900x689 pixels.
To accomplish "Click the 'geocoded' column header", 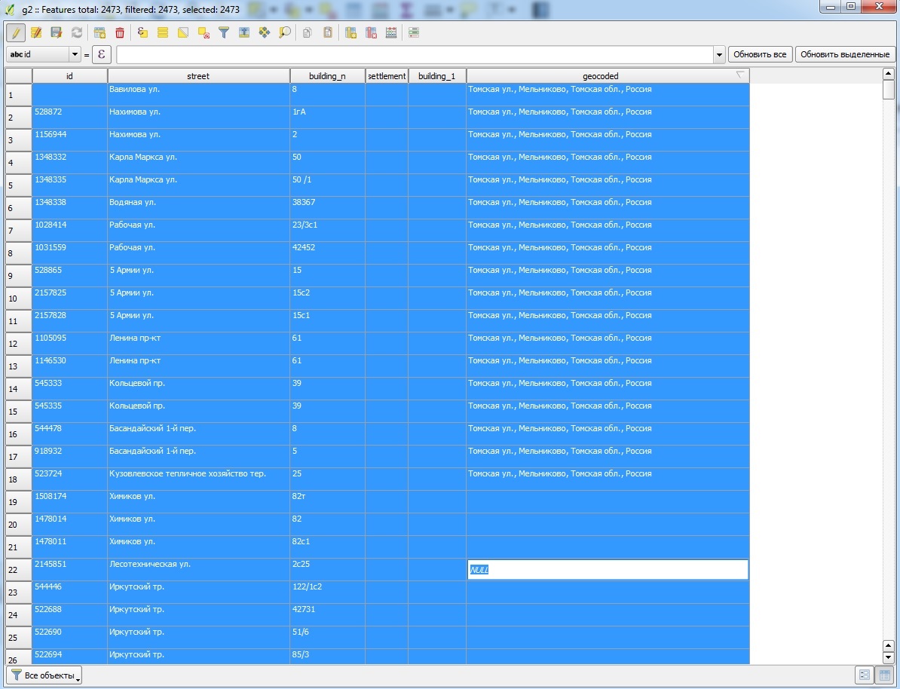I will 608,76.
